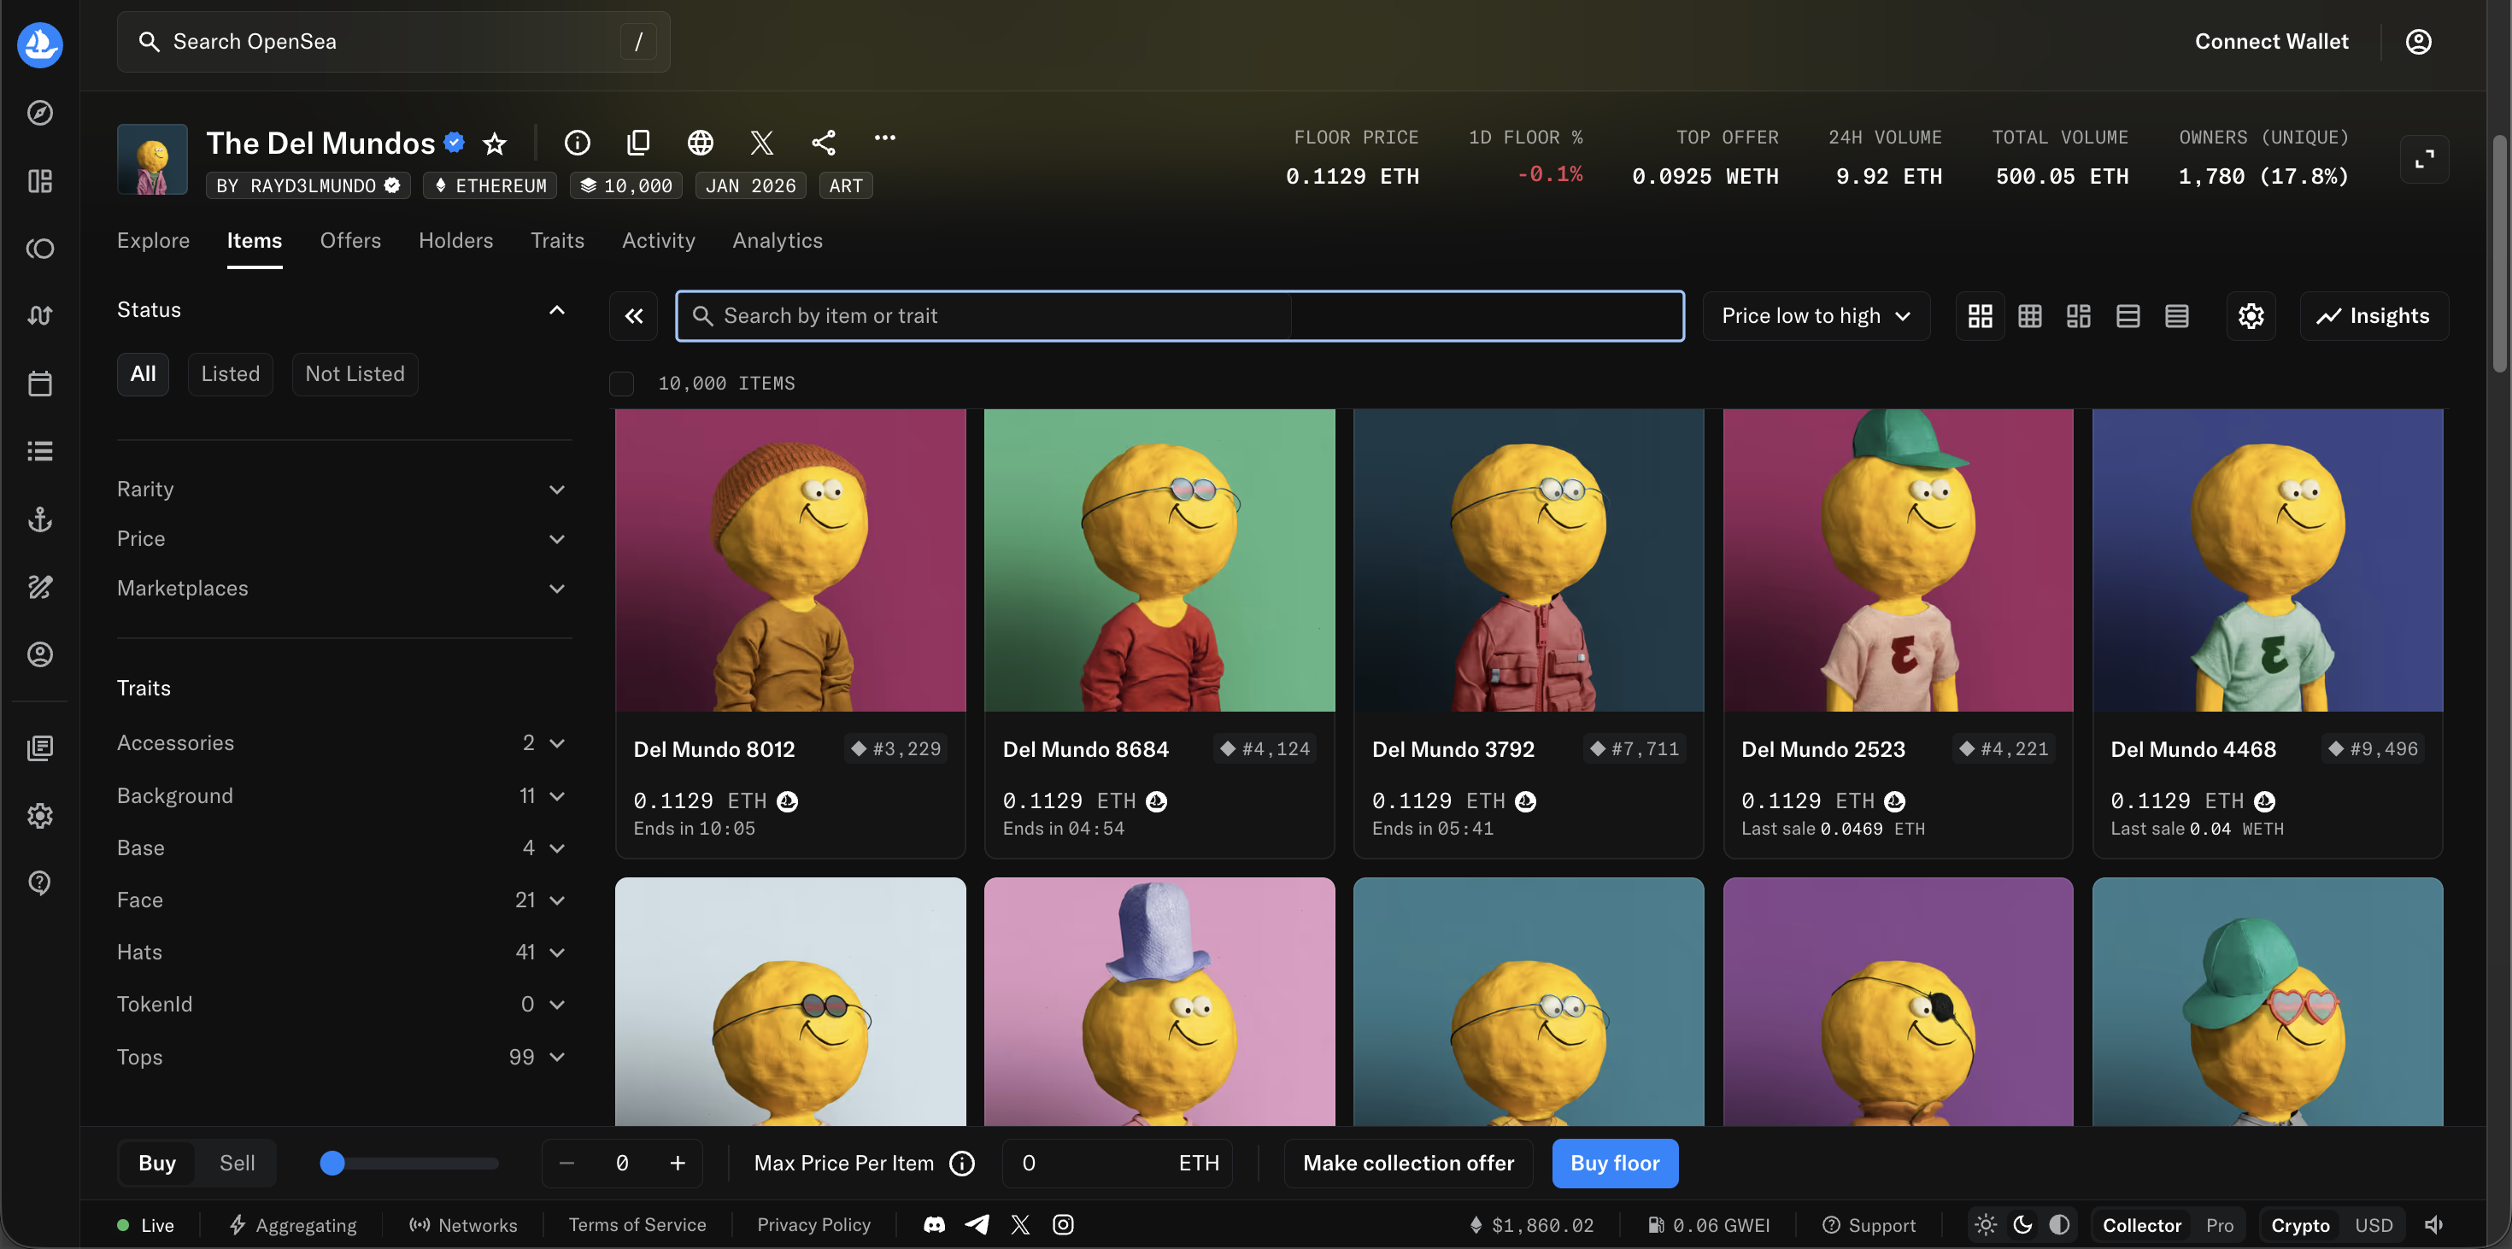Screen dimensions: 2512x1249
Task: Switch currency display to USD
Action: click(2373, 1226)
